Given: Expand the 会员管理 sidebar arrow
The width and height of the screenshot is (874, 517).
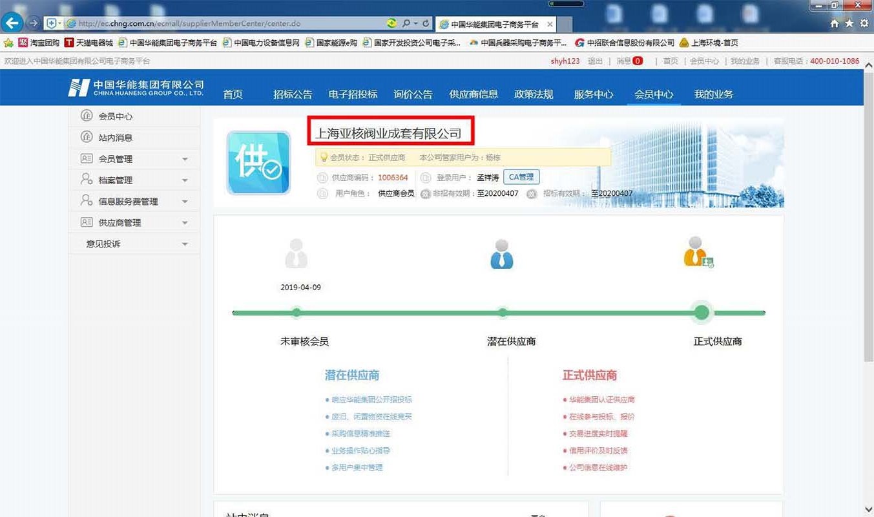Looking at the screenshot, I should coord(185,159).
